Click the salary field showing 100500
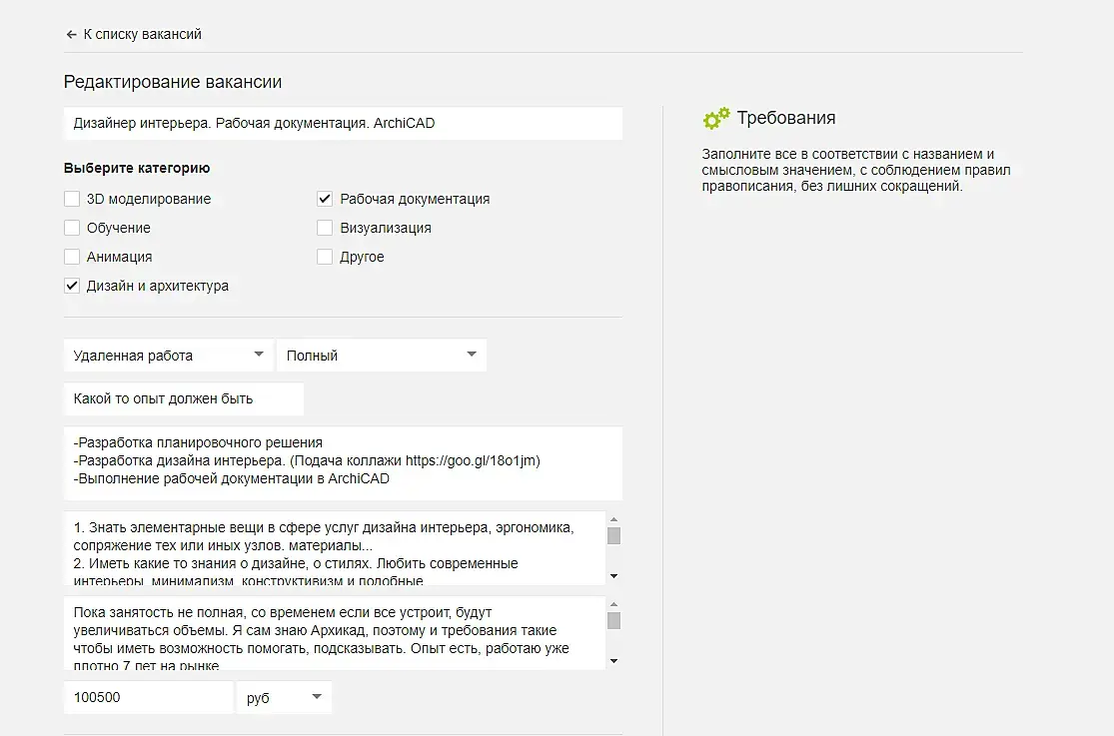Viewport: 1114px width, 736px height. pyautogui.click(x=148, y=698)
